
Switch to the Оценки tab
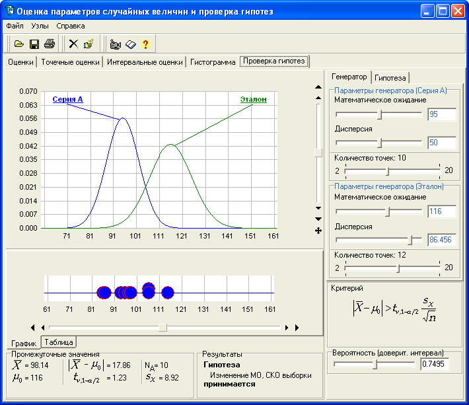coord(20,62)
